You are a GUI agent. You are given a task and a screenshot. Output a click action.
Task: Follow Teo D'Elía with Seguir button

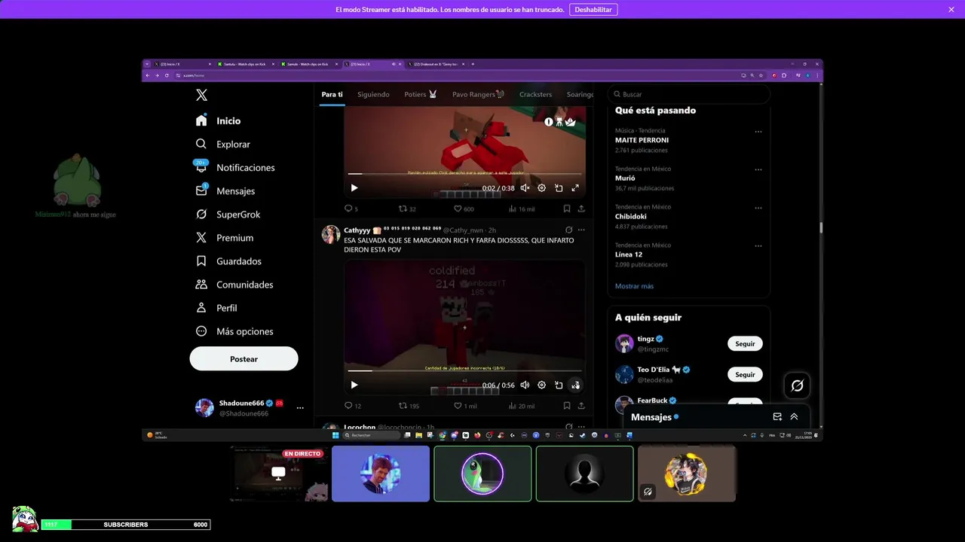pyautogui.click(x=745, y=374)
